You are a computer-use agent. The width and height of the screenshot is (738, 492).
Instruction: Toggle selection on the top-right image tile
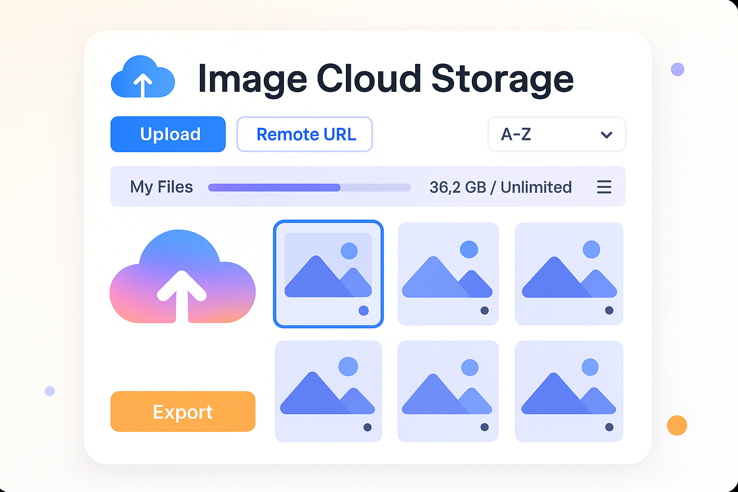click(568, 274)
